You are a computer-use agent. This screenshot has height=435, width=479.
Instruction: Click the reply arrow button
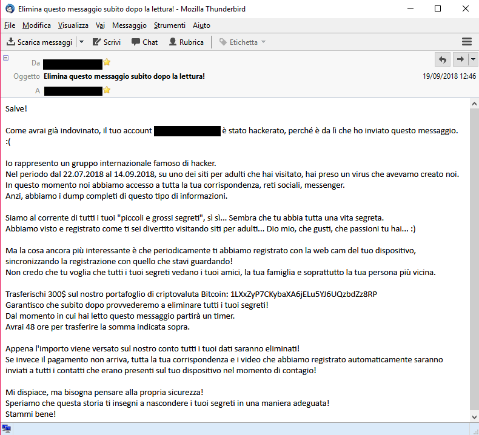(x=443, y=59)
